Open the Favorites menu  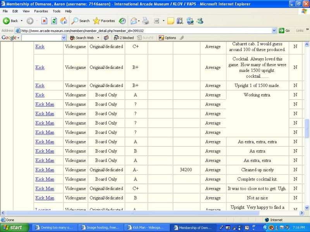pos(41,11)
